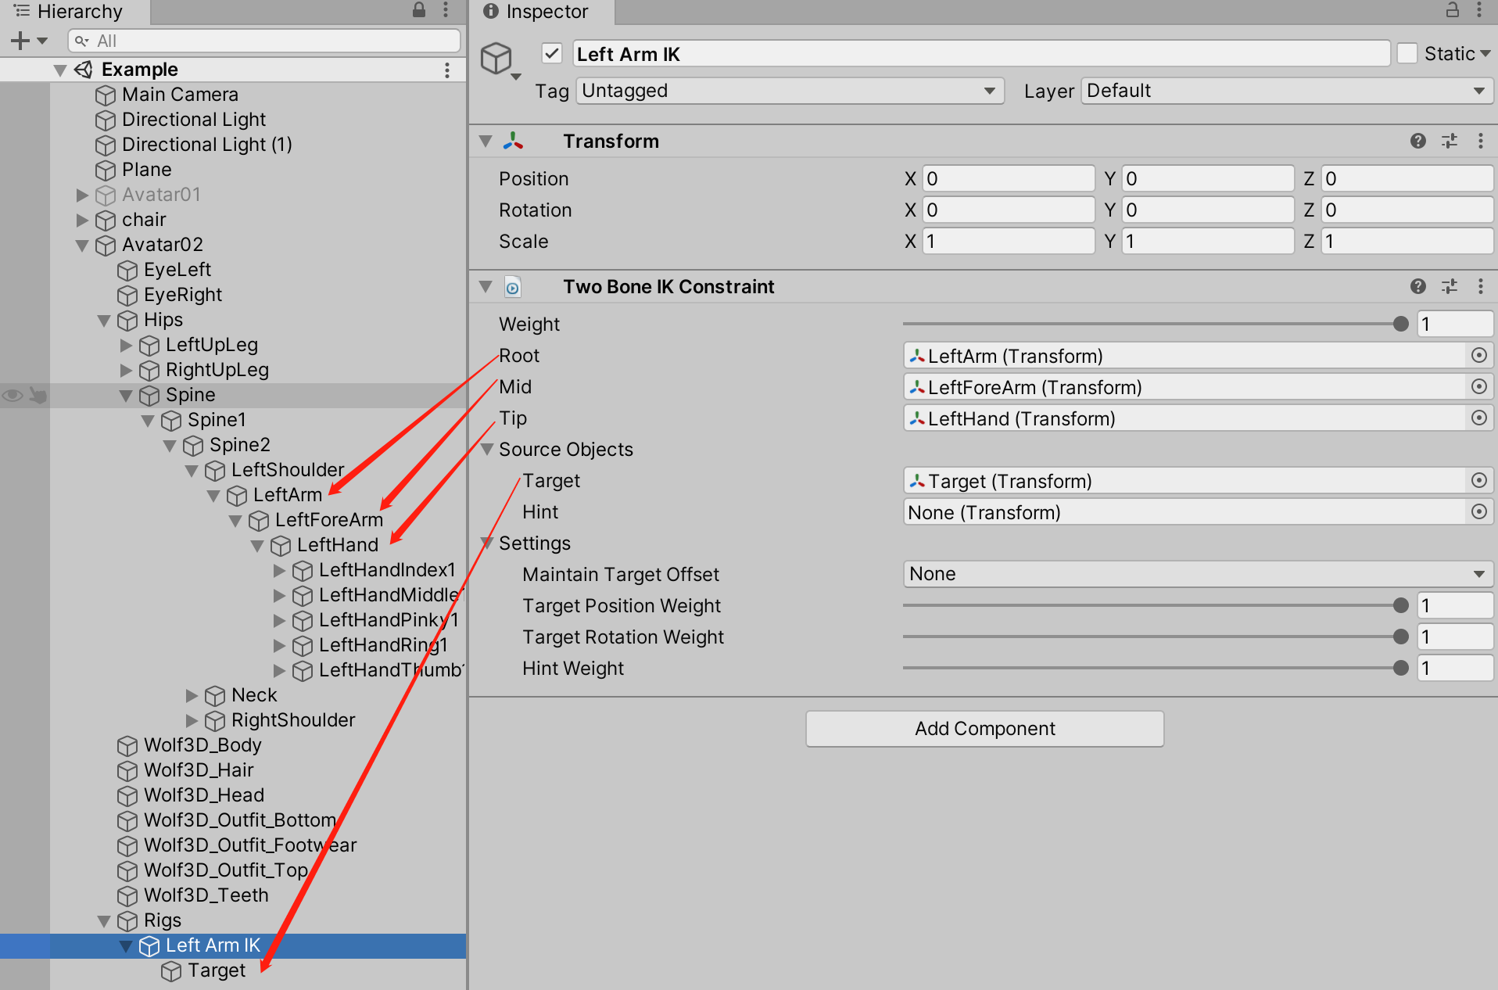Collapse the Settings foldout

pyautogui.click(x=487, y=543)
